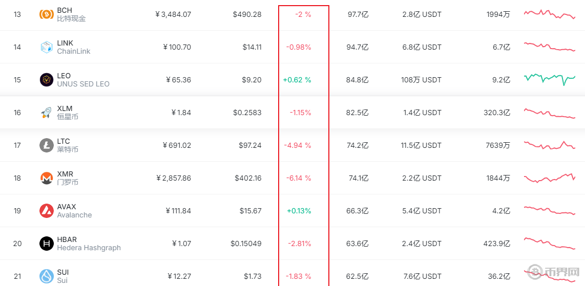View the BCH price trend sparkline
This screenshot has height=286, width=585.
pyautogui.click(x=550, y=14)
